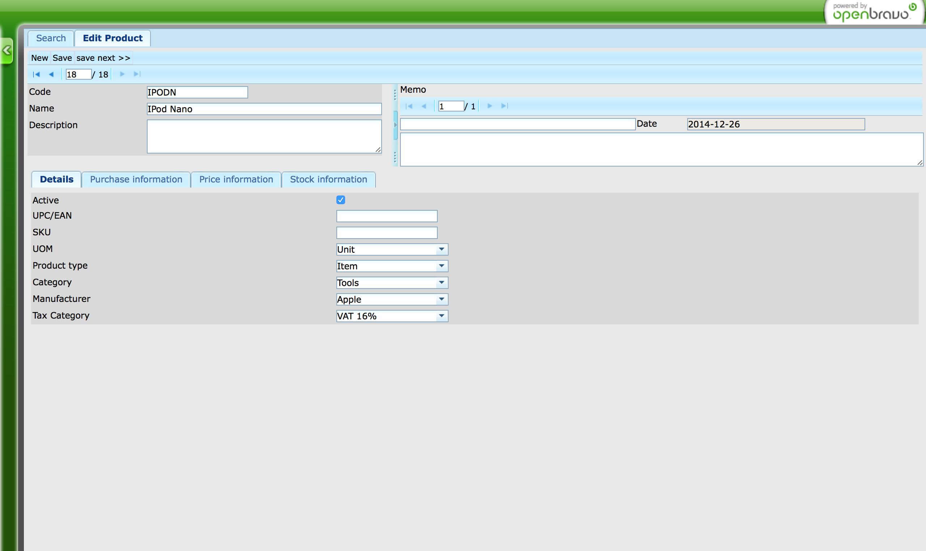Click the Name field containing IPod Nano
Viewport: 926px width, 551px height.
[264, 109]
